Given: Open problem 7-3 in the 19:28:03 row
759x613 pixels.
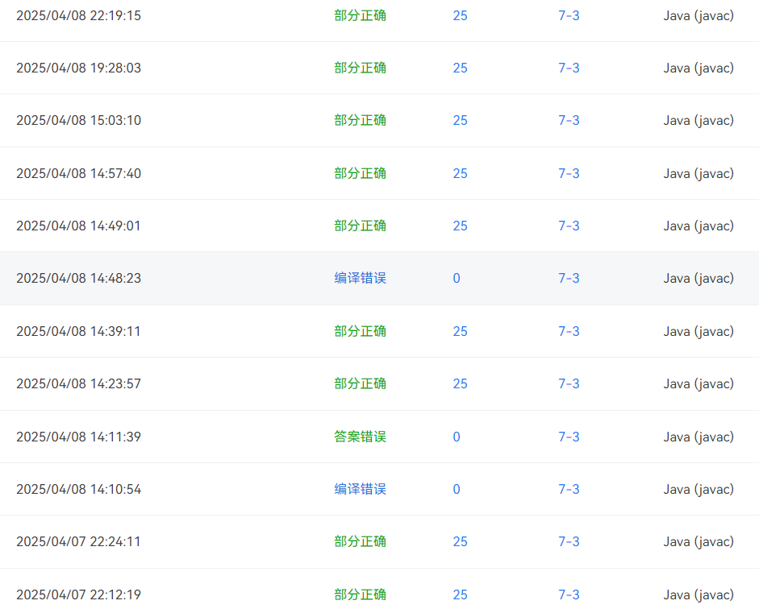Looking at the screenshot, I should click(x=569, y=68).
